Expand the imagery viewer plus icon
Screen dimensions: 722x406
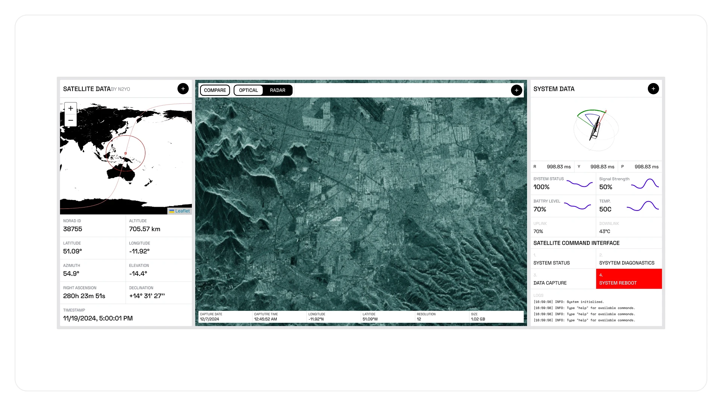coord(516,90)
